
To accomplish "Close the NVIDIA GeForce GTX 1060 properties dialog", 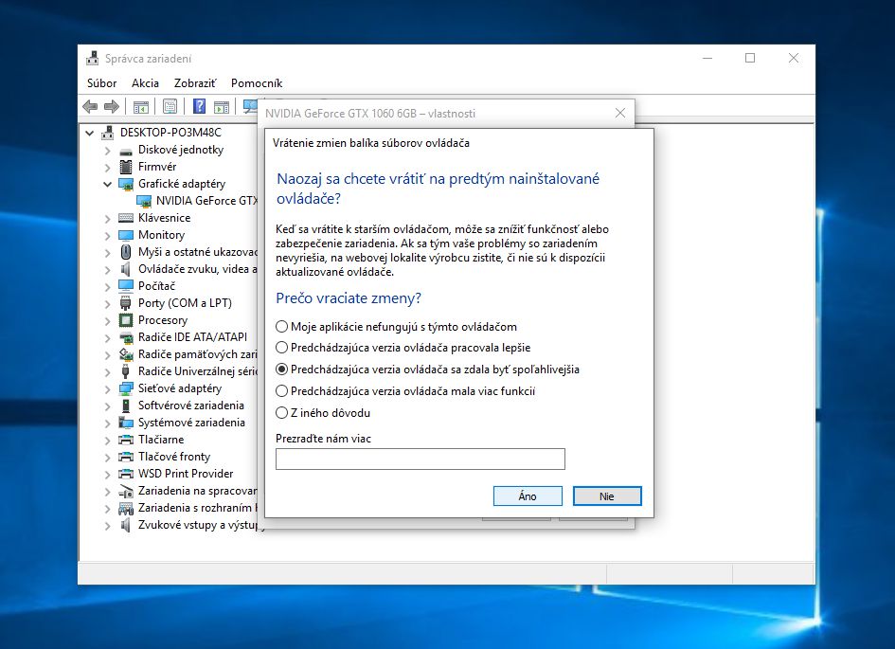I will (620, 113).
